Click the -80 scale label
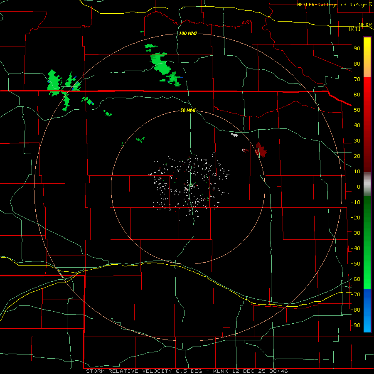This screenshot has width=374, height=374. (355, 310)
